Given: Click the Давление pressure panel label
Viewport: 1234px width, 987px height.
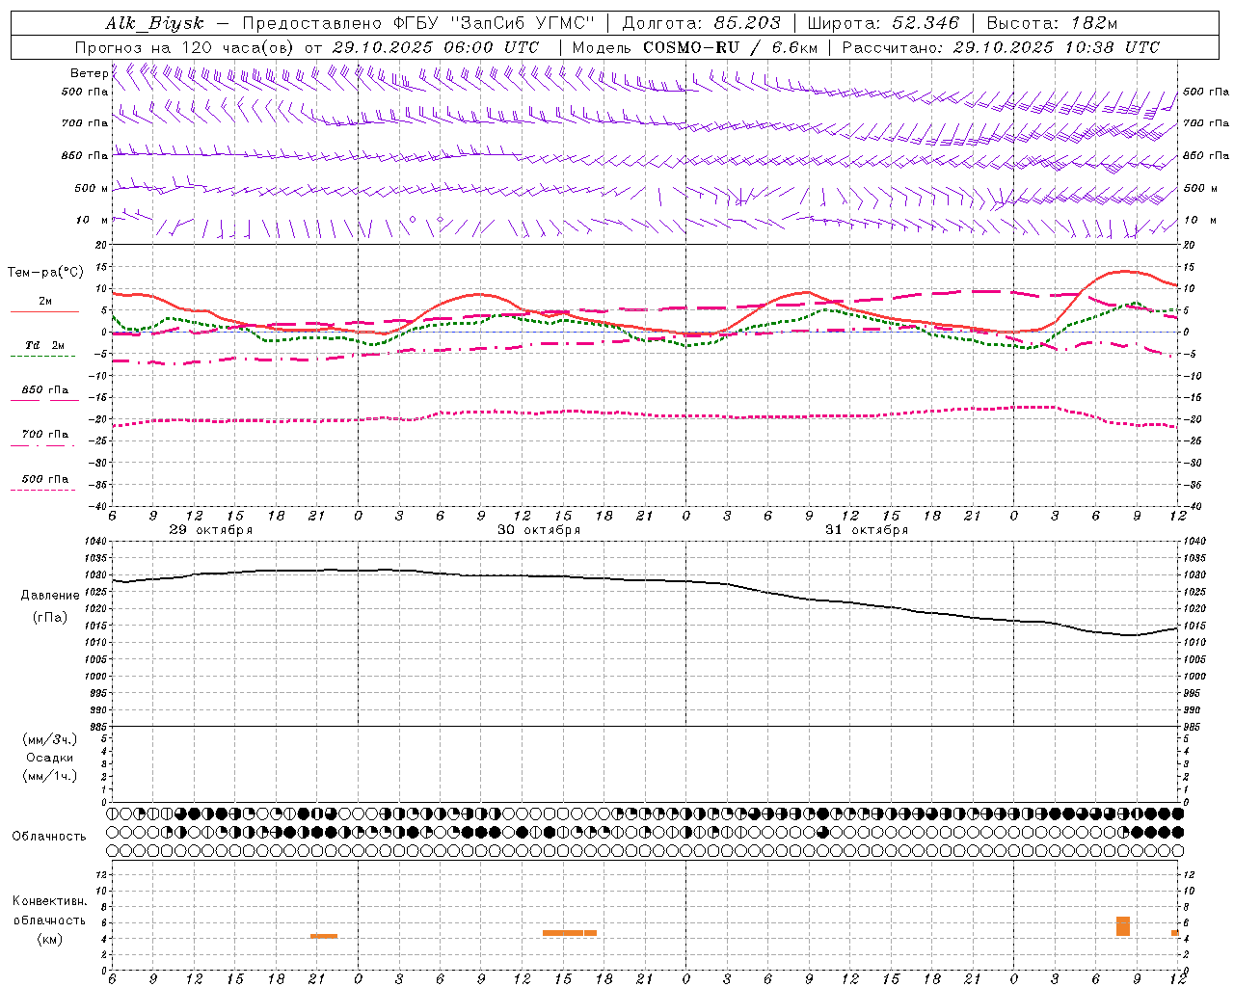Looking at the screenshot, I should pos(50,596).
